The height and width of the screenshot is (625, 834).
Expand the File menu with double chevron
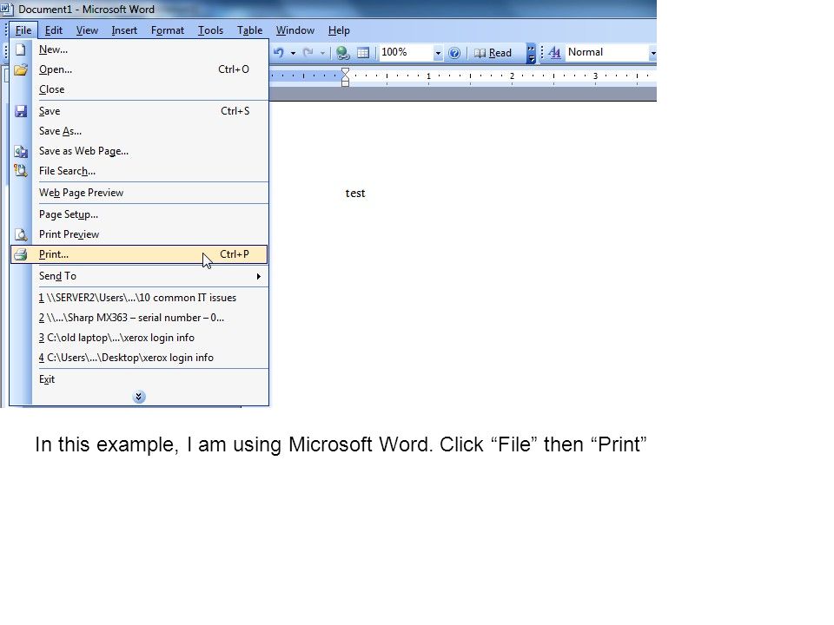(x=139, y=397)
